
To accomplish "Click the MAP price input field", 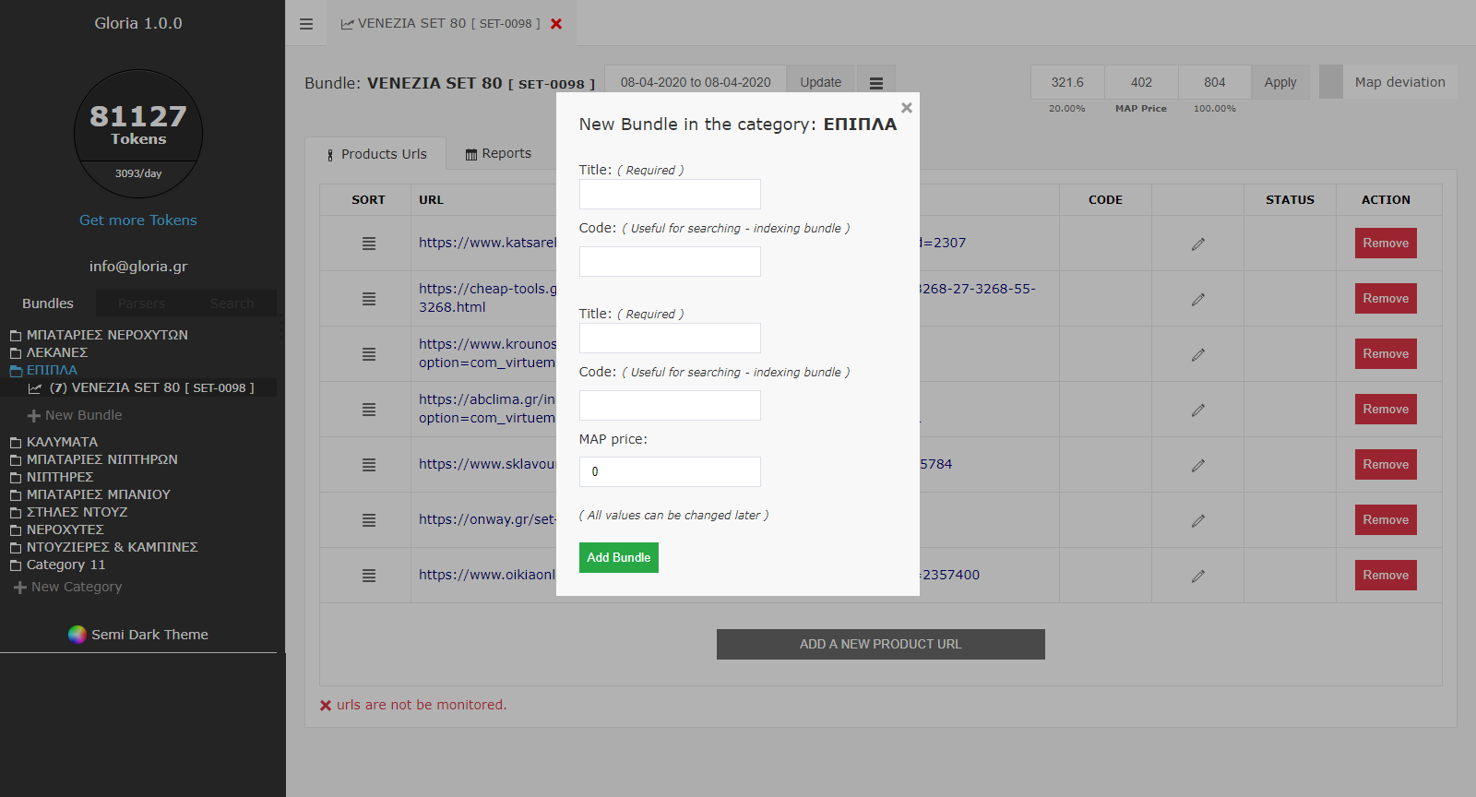I will (x=670, y=472).
